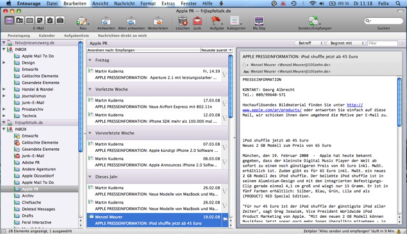
Task: Collapse the felix@riesenzwerg.de account
Action: pyautogui.click(x=4, y=43)
